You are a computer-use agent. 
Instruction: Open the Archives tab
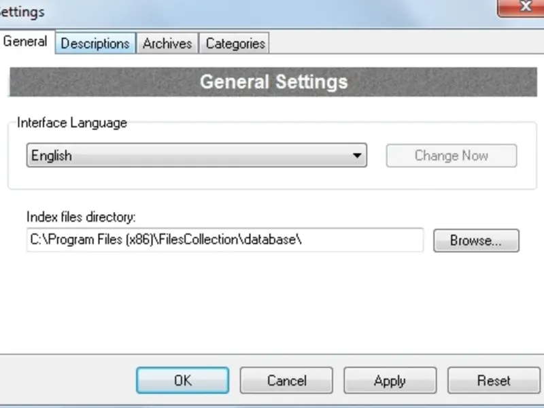click(167, 44)
